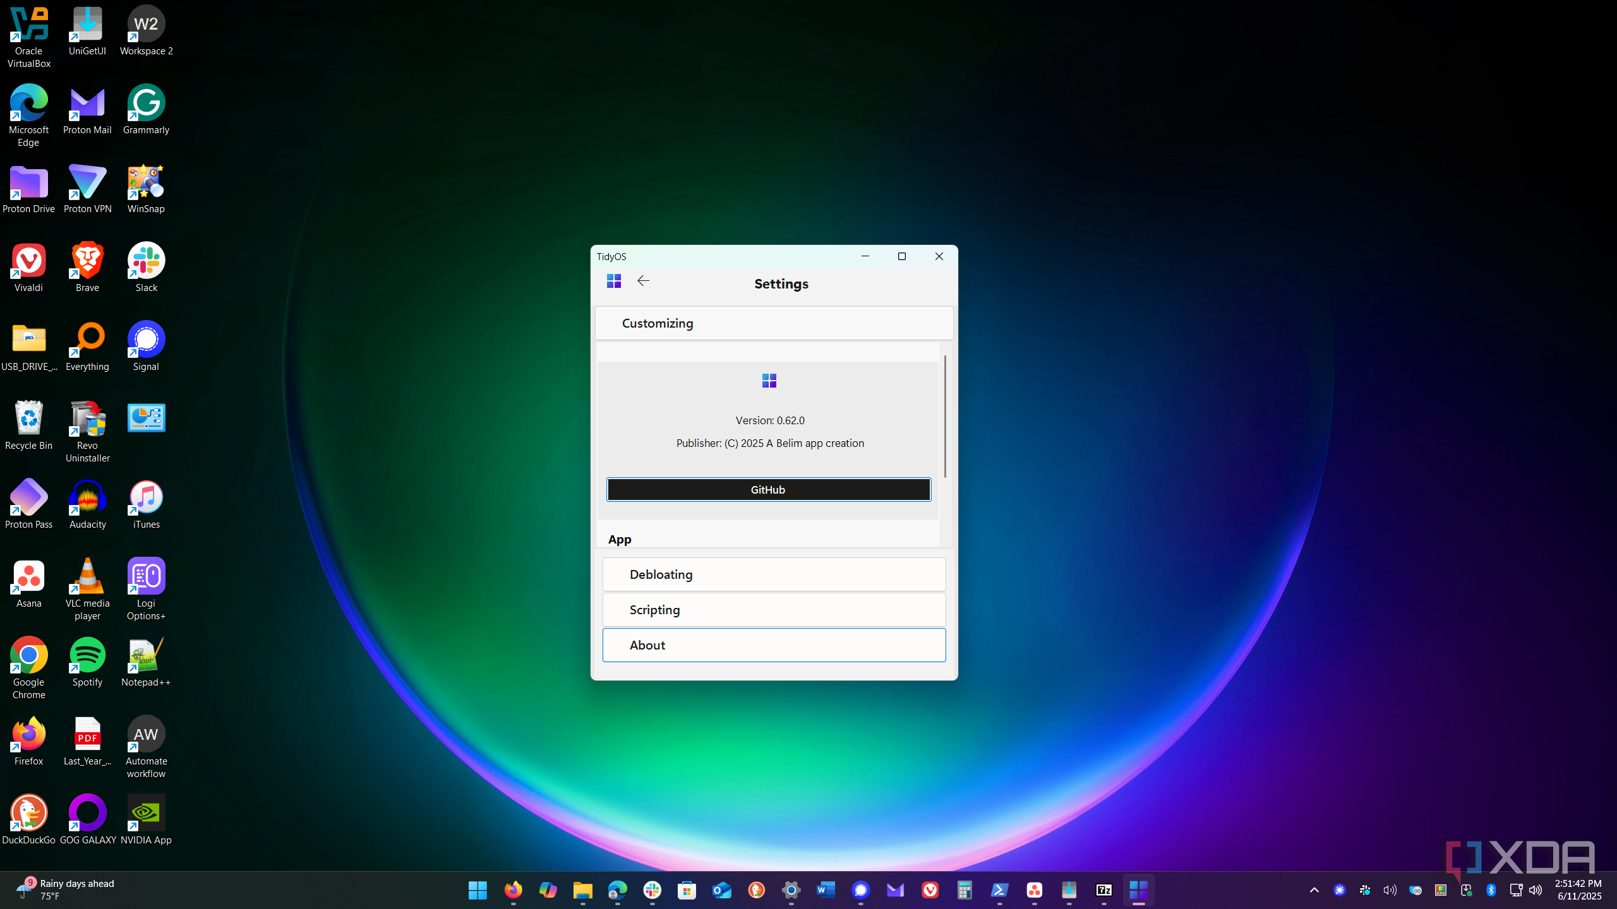Click the Windows Start button
Image resolution: width=1617 pixels, height=909 pixels.
[x=478, y=890]
